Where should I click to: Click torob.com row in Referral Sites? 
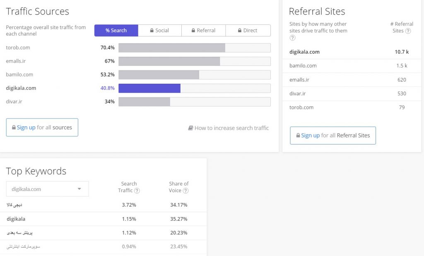tap(352, 107)
